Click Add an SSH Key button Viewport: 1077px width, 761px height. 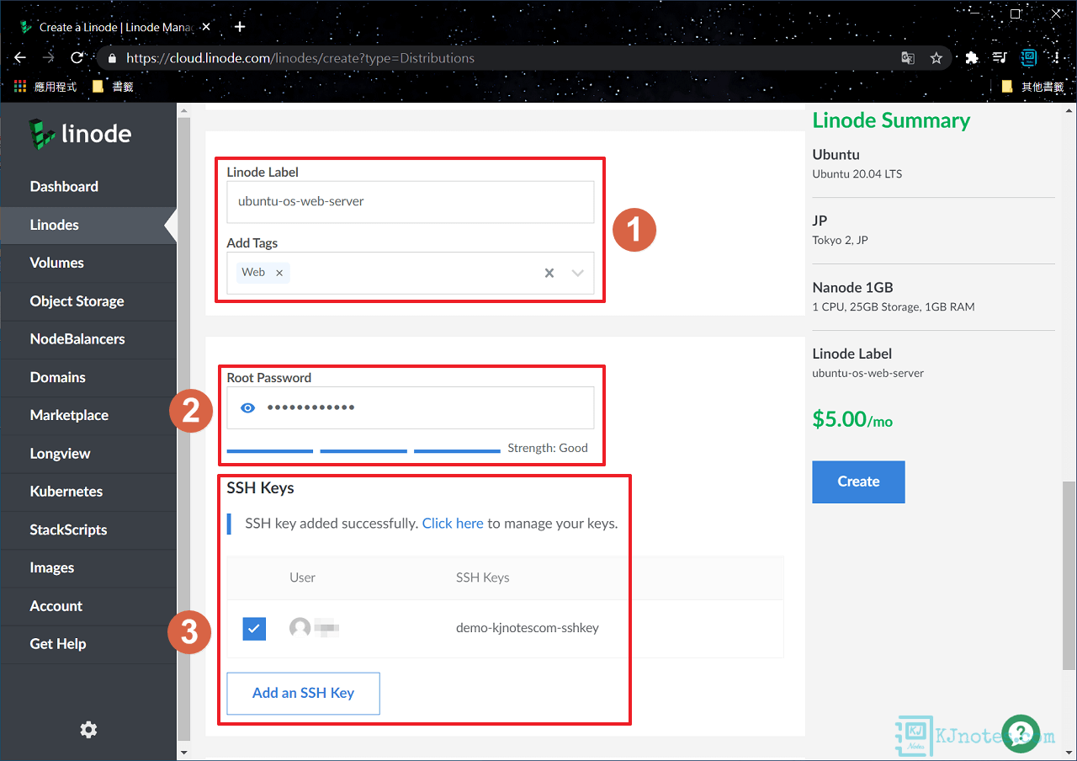(303, 693)
